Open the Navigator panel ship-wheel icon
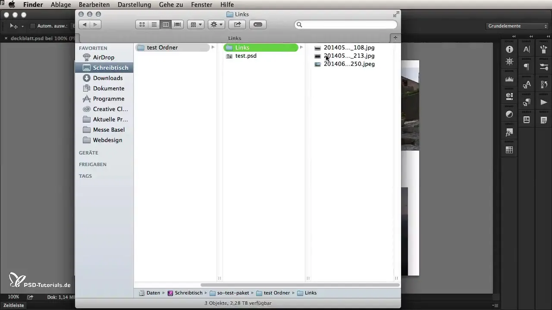The width and height of the screenshot is (552, 310). 509,62
